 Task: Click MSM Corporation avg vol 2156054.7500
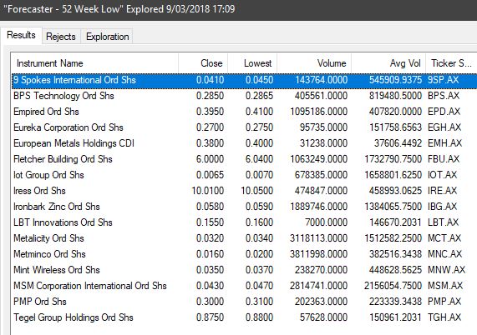[393, 286]
